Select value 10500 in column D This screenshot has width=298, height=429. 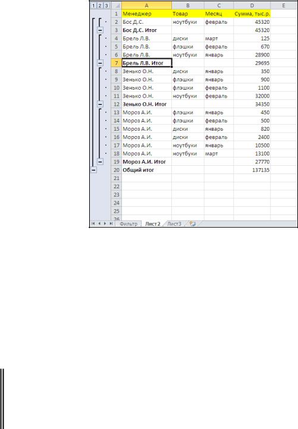(x=252, y=146)
